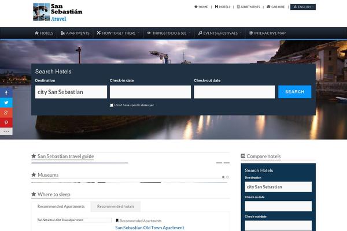Open the English language dropdown
The width and height of the screenshot is (347, 231).
pos(303,7)
